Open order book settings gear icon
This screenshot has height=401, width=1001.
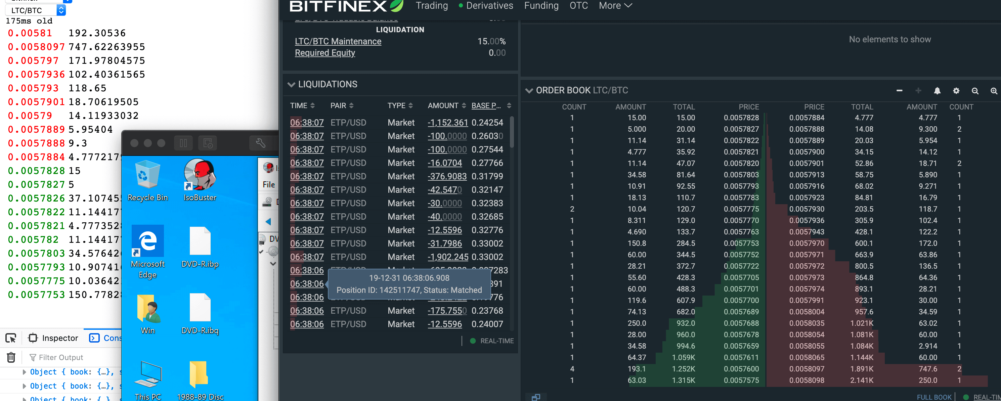(956, 91)
